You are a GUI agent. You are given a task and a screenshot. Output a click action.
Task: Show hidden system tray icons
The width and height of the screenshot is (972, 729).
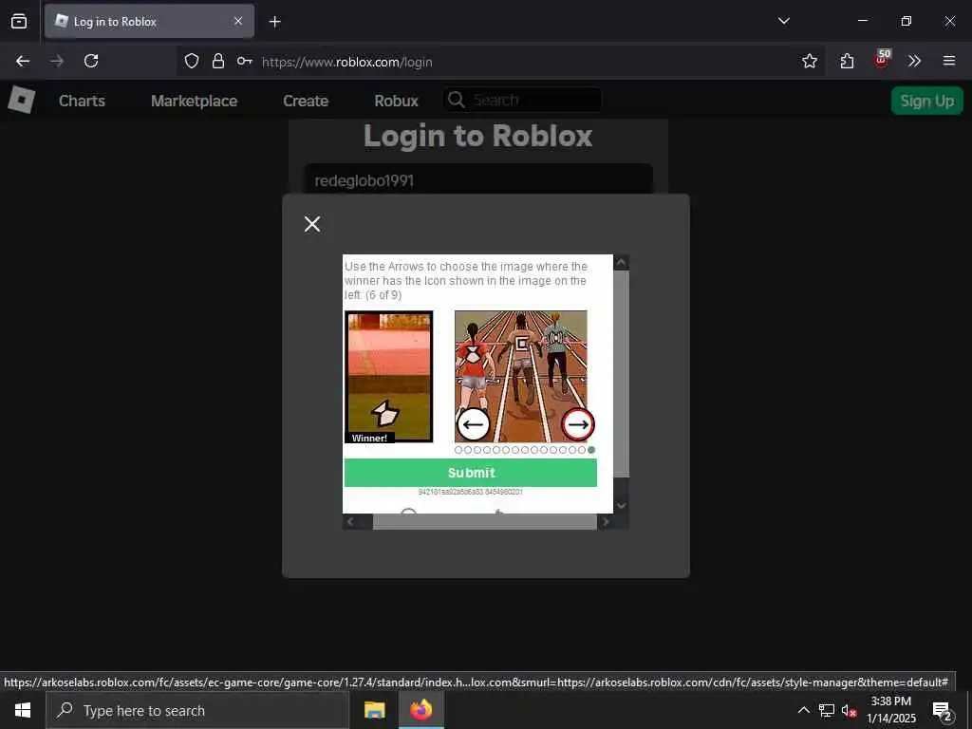[x=803, y=710]
